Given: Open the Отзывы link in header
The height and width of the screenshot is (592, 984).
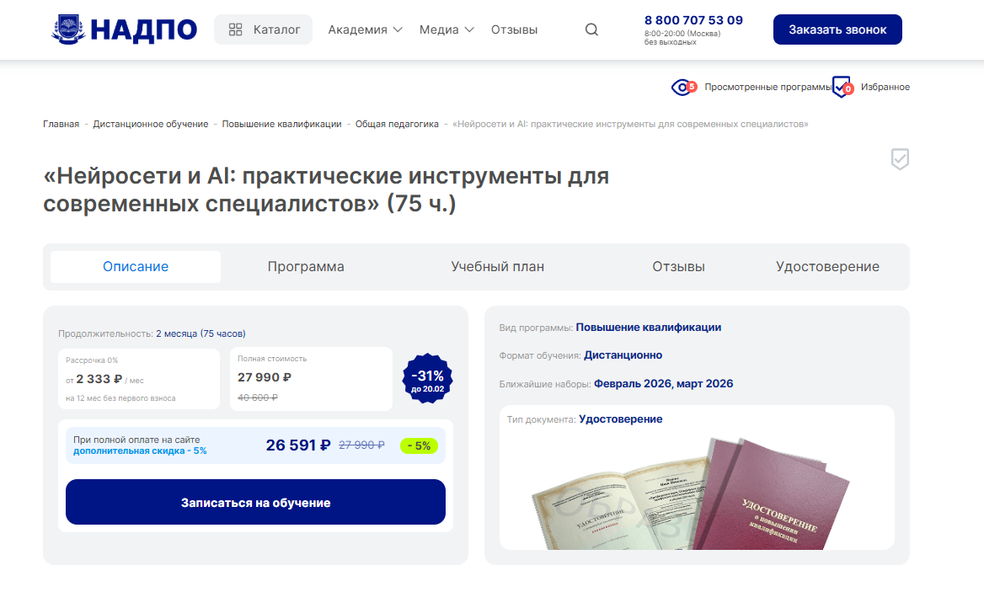Looking at the screenshot, I should tap(514, 29).
